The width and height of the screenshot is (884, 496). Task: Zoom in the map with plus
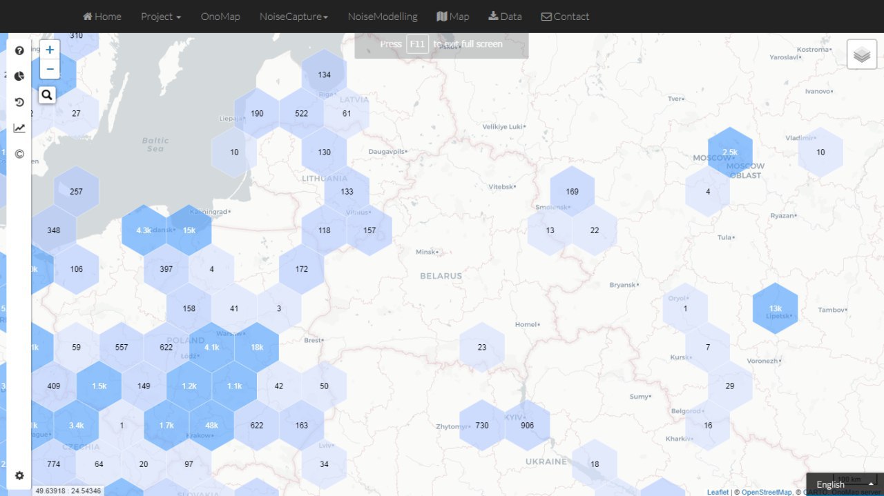click(50, 50)
